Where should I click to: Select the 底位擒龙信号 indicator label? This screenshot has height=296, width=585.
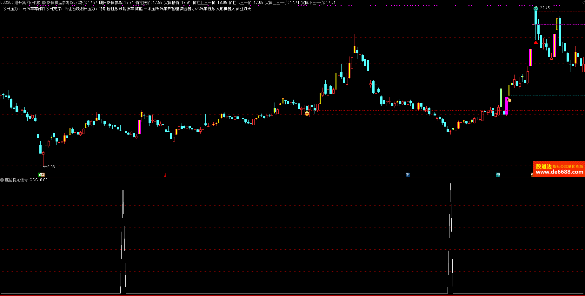pos(17,180)
